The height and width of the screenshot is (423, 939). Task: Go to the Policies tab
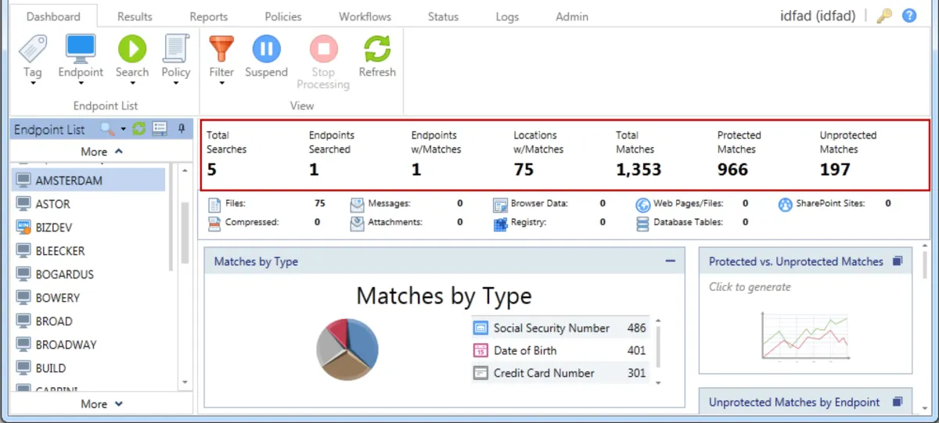283,16
